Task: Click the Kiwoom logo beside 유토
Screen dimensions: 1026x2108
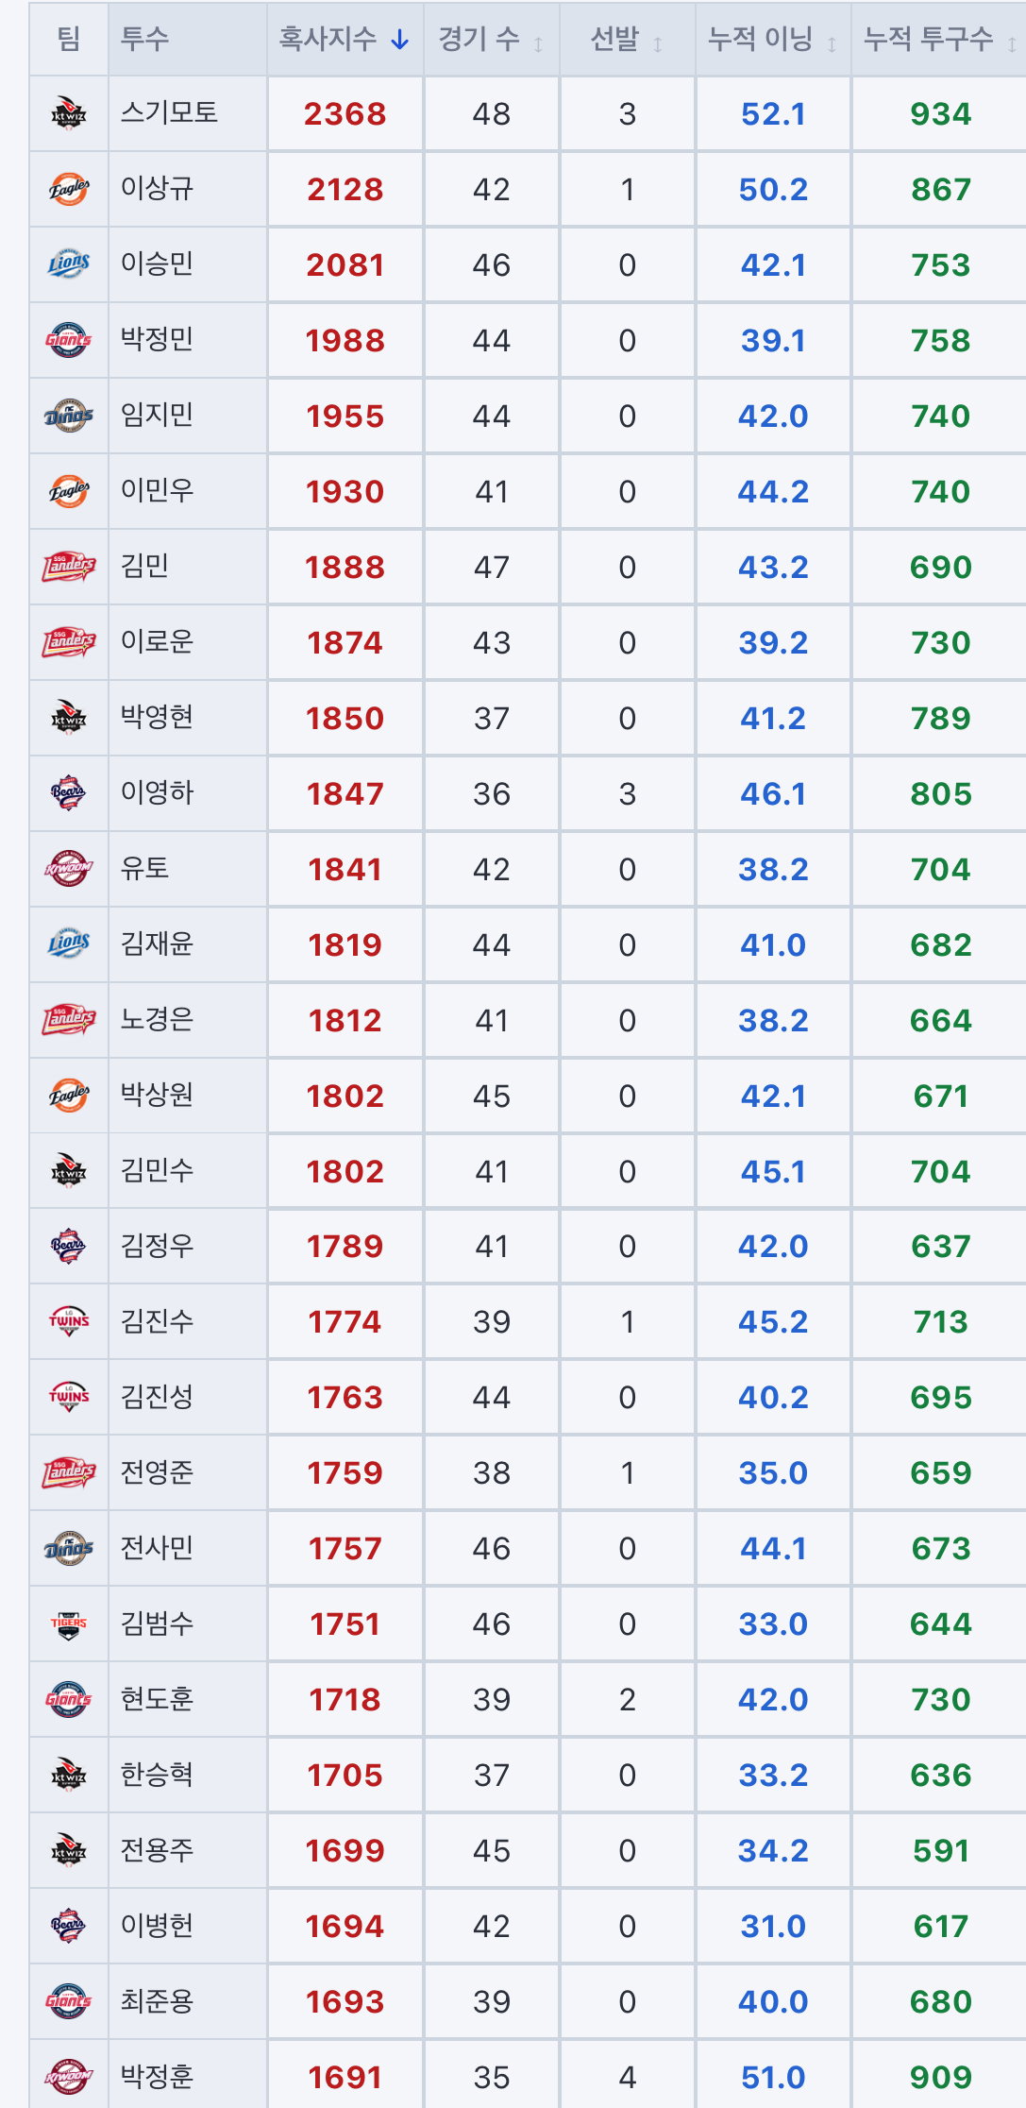Action: 69,869
